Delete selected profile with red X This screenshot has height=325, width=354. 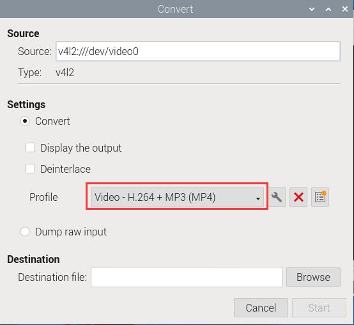click(x=298, y=197)
